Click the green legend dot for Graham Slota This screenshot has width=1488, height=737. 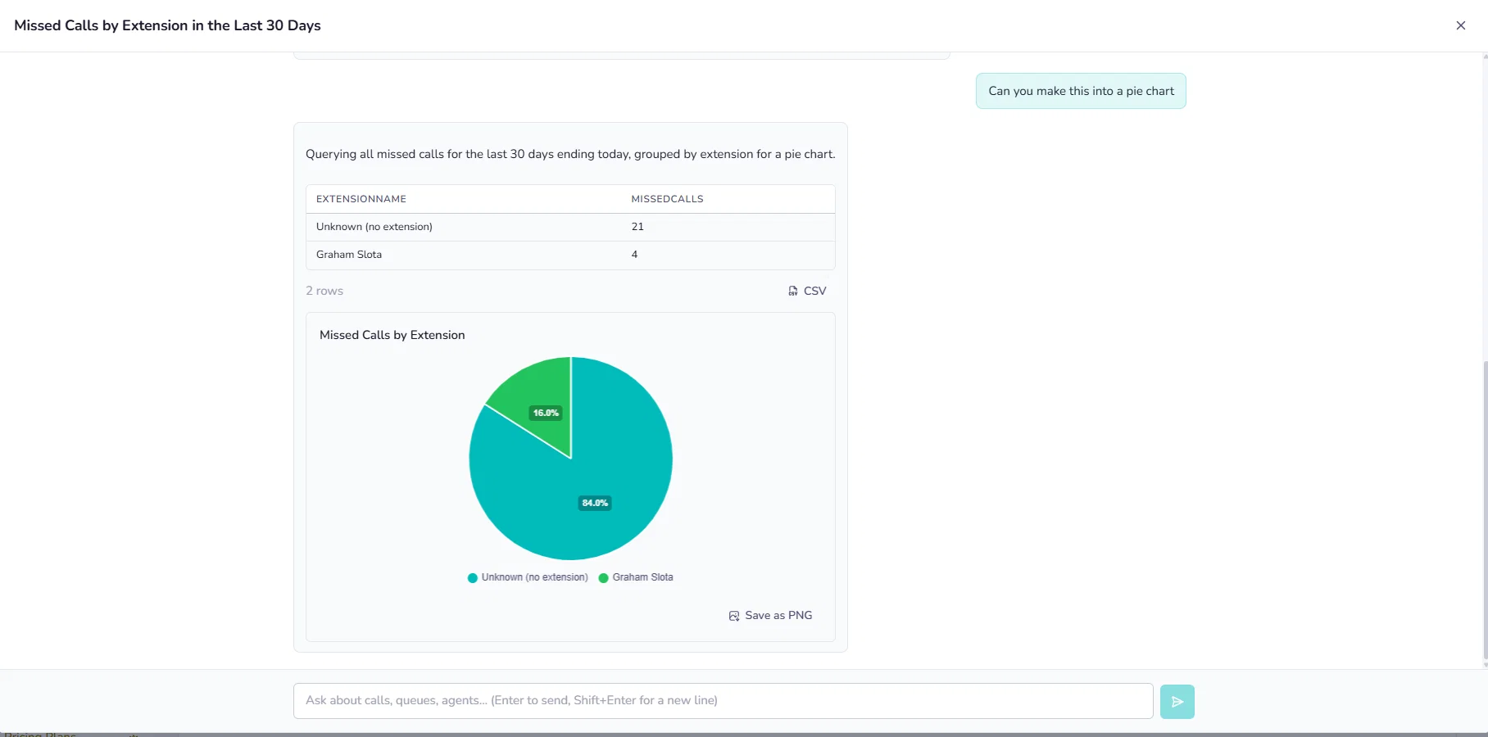pos(604,578)
